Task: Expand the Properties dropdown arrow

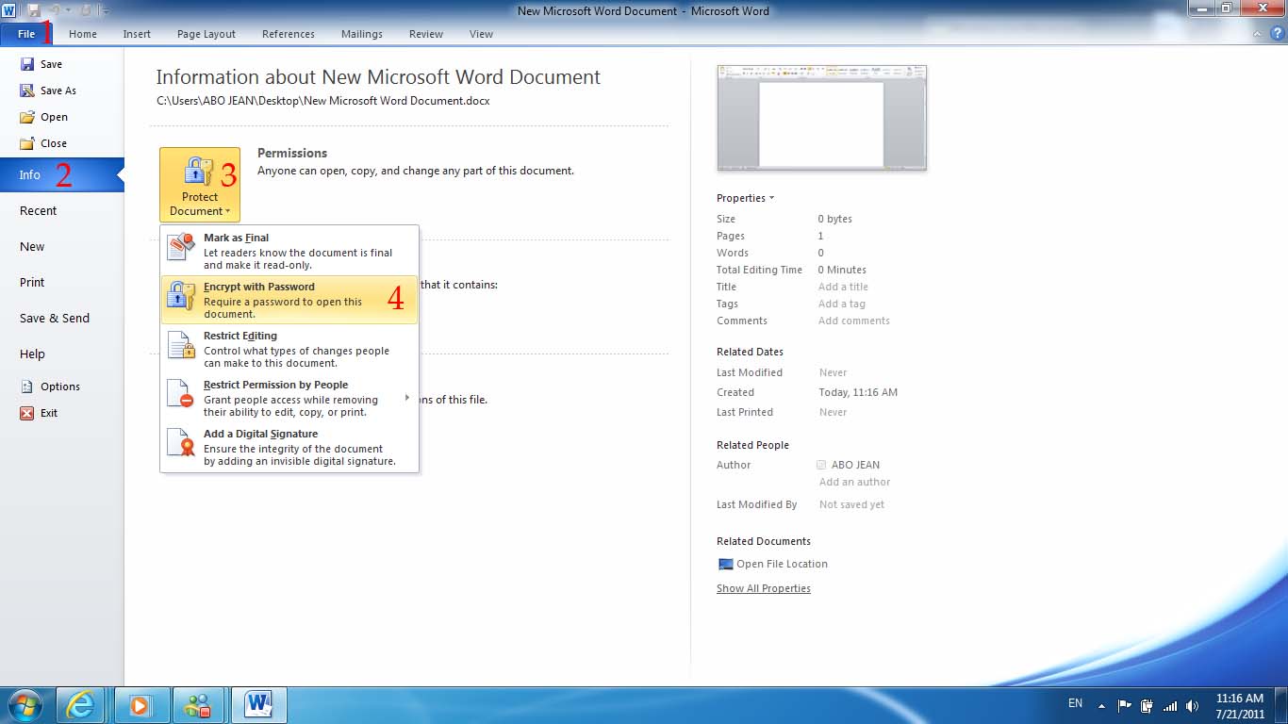Action: tap(771, 198)
